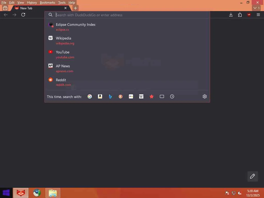Select the Eclipse Community Index suggestion

(127, 27)
